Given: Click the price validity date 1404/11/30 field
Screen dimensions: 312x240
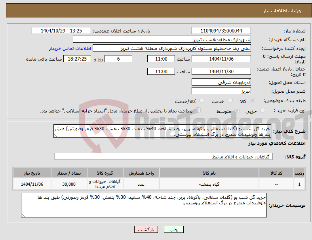Looking at the screenshot, I should [x=221, y=71].
